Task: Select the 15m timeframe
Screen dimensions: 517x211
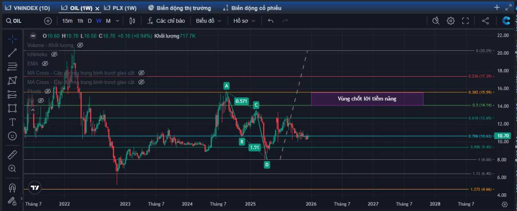Action: pos(67,21)
